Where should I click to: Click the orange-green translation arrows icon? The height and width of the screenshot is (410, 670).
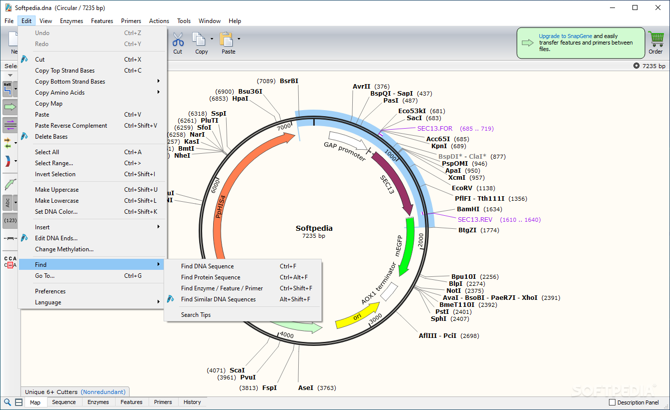(8, 143)
